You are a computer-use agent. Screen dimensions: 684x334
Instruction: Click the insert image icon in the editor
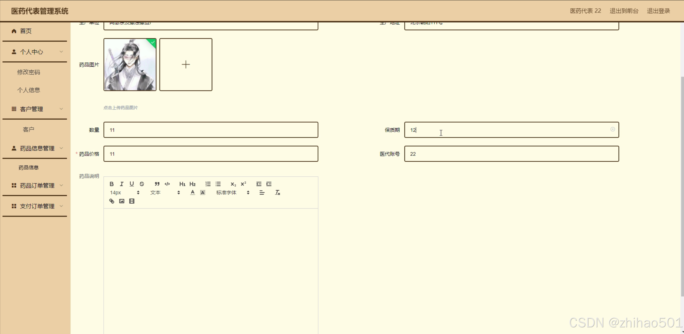[122, 201]
